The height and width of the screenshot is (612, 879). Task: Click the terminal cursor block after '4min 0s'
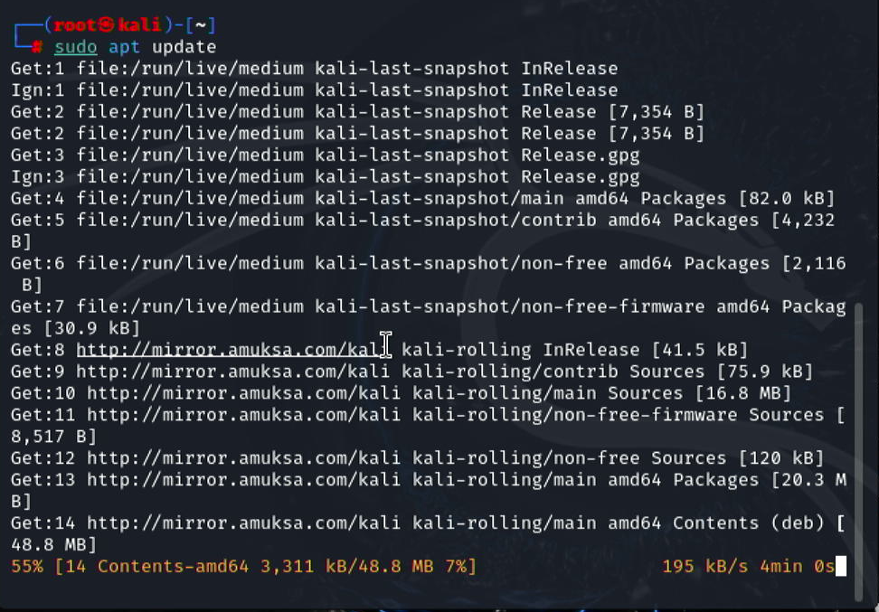click(x=841, y=567)
